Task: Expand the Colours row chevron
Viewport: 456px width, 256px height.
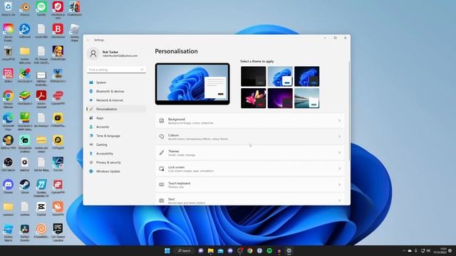Action: click(x=339, y=137)
